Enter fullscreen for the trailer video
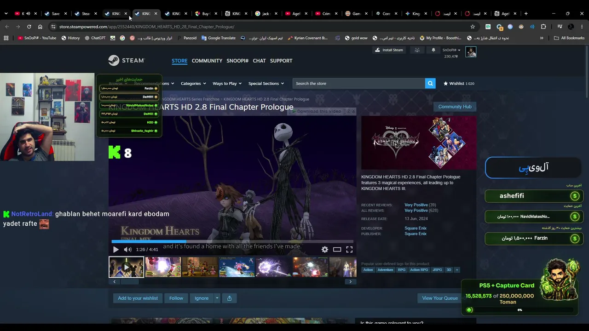 click(349, 249)
